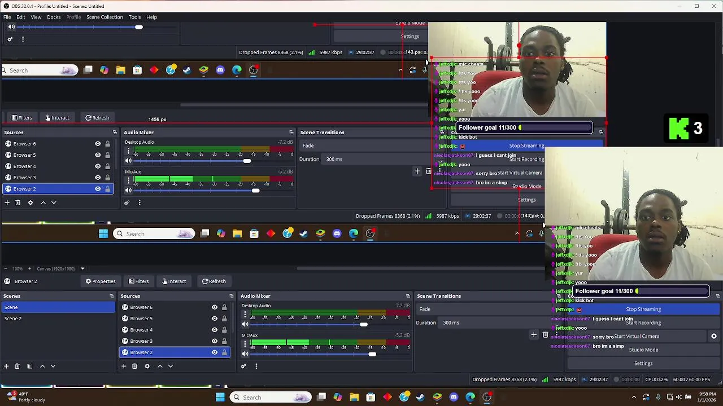Open the Tools menu

134,17
